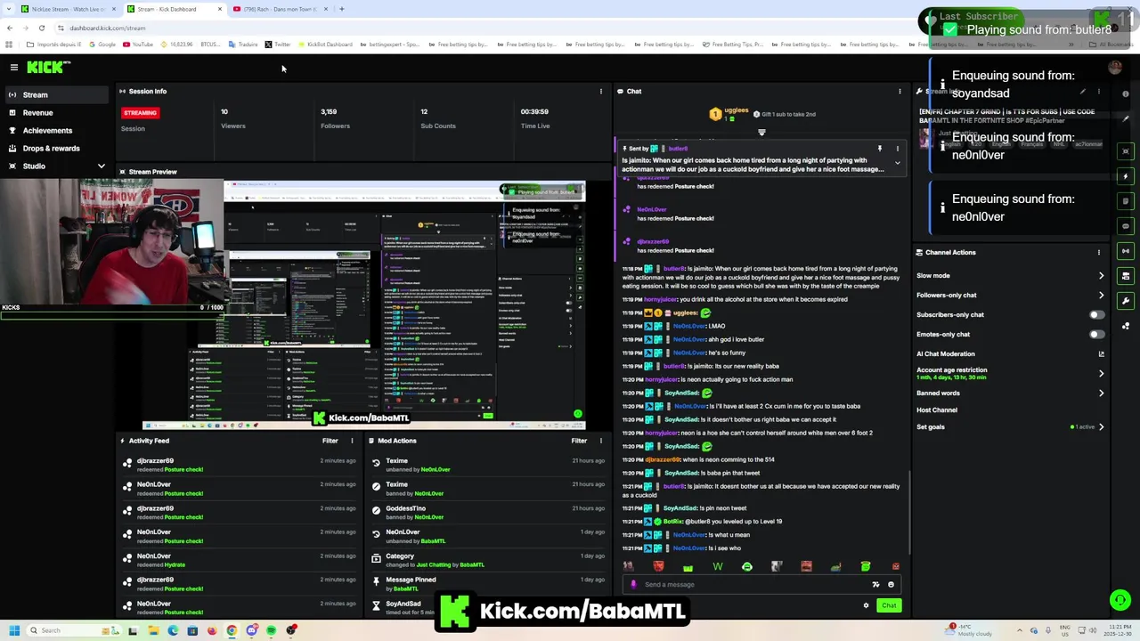Click the green headset support bubble
This screenshot has width=1140, height=641.
[1120, 600]
